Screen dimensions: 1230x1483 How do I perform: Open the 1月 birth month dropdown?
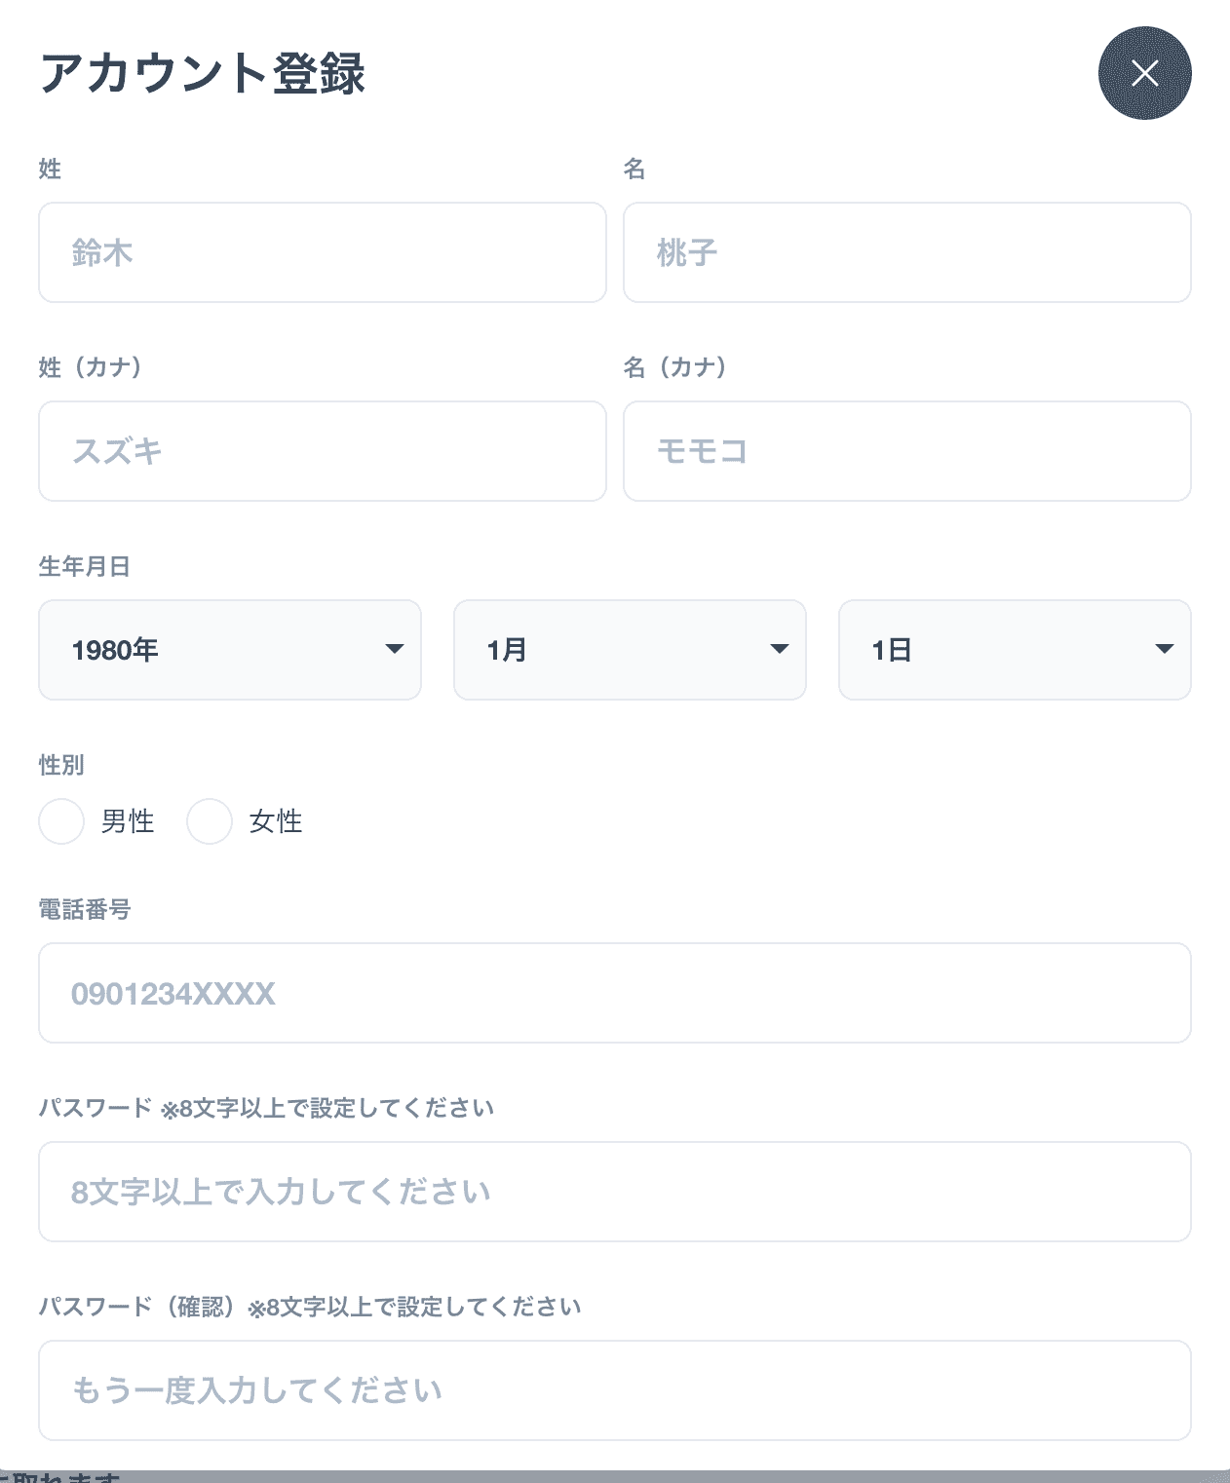pyautogui.click(x=630, y=650)
